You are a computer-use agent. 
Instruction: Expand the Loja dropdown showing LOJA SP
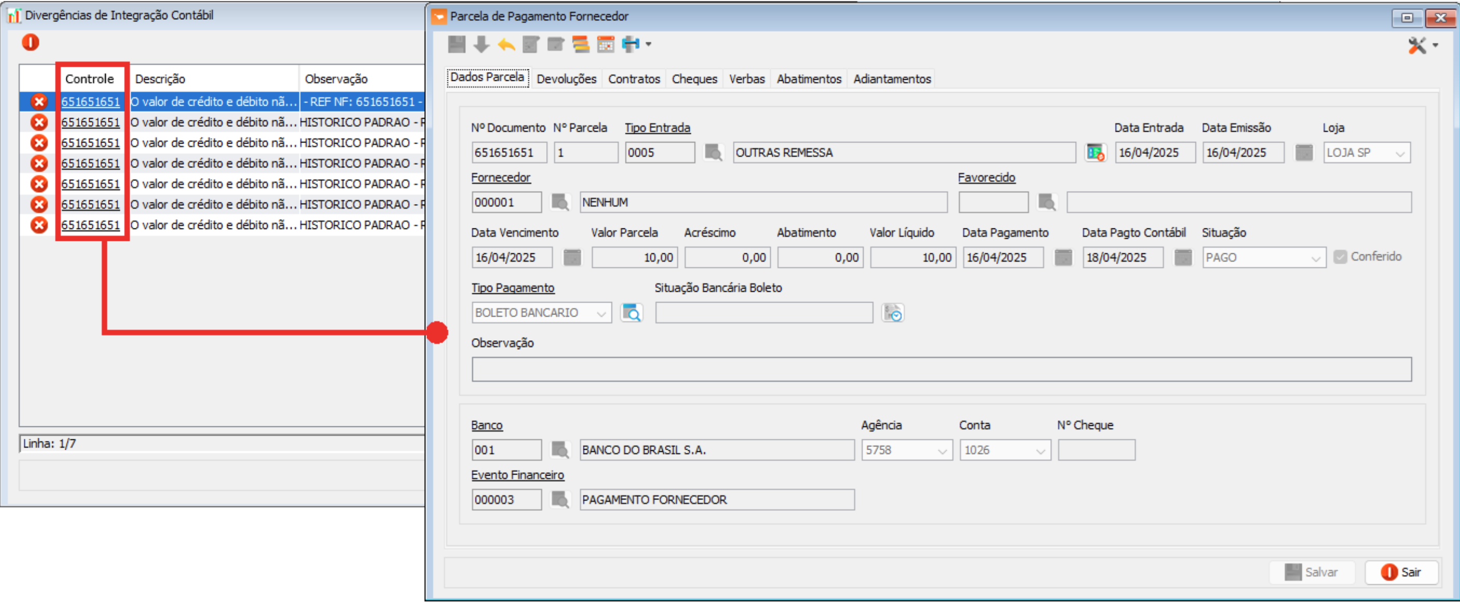point(1399,153)
